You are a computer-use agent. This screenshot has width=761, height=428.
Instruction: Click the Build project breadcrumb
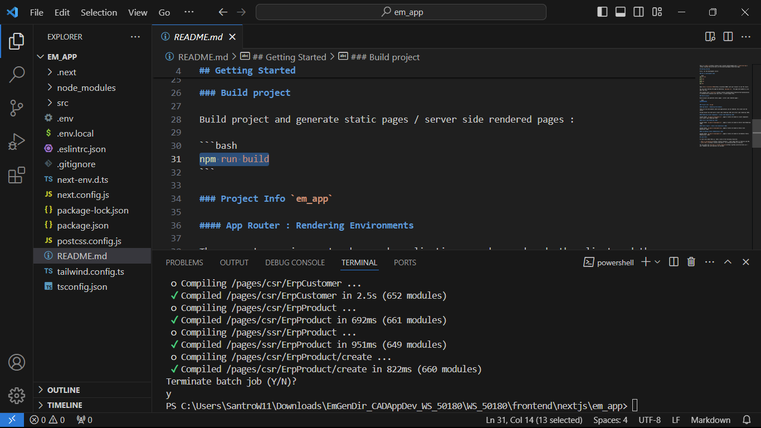tap(379, 57)
